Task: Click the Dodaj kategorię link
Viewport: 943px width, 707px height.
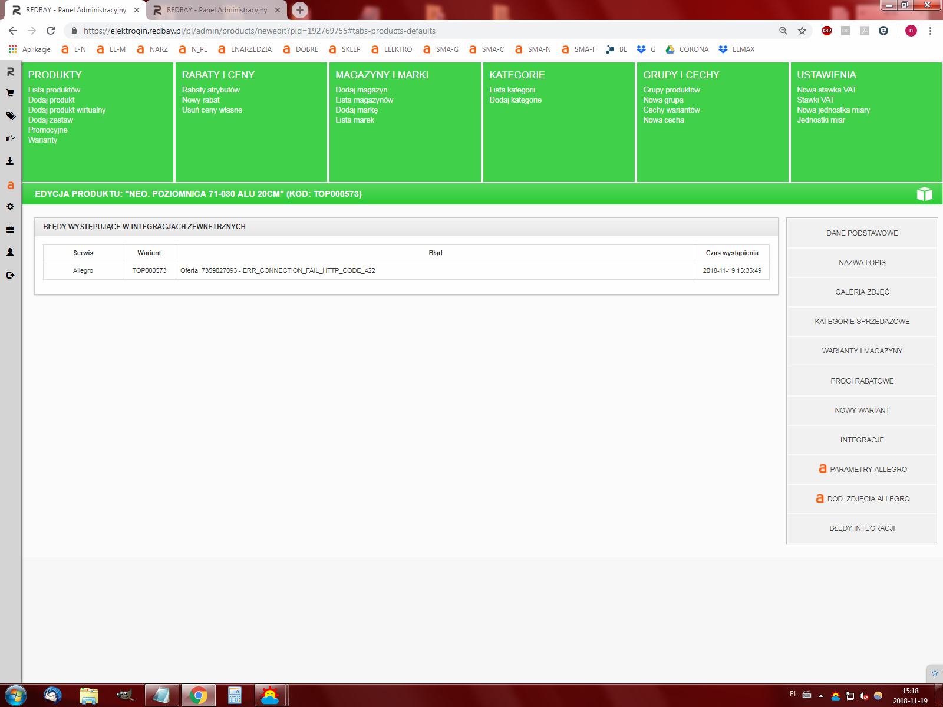Action: pyautogui.click(x=515, y=100)
